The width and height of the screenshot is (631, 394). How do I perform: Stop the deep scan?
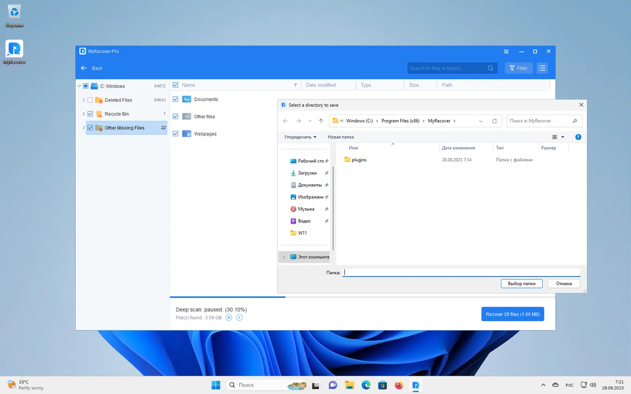(x=229, y=317)
